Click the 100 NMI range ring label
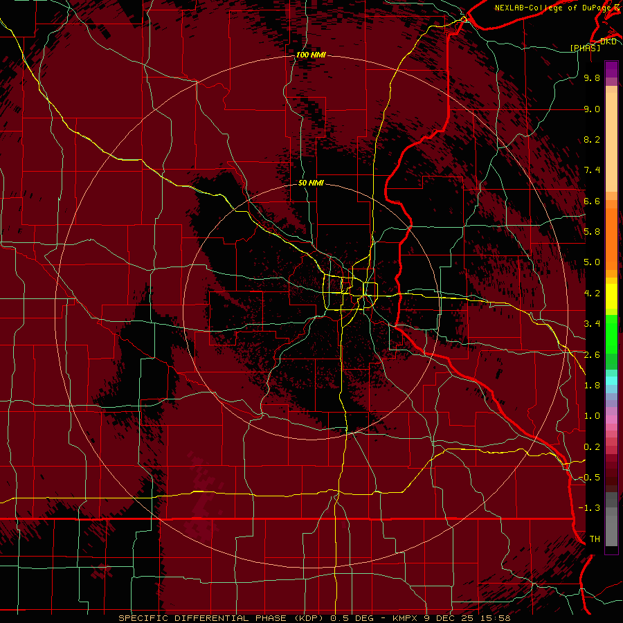 tap(311, 55)
